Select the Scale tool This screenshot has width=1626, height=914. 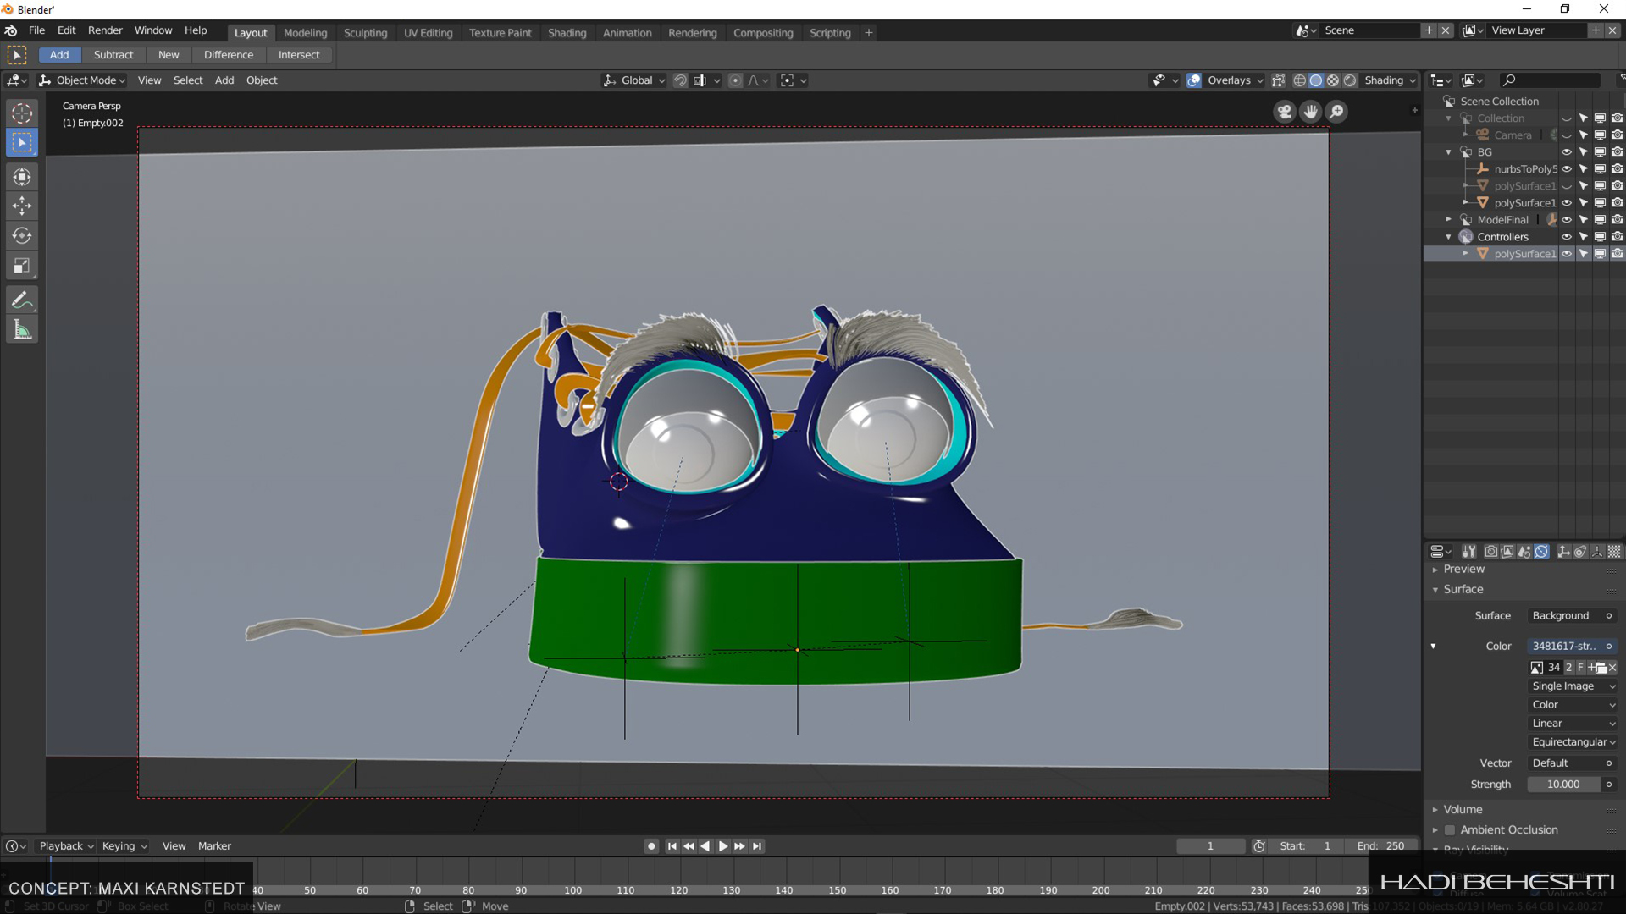coord(22,267)
